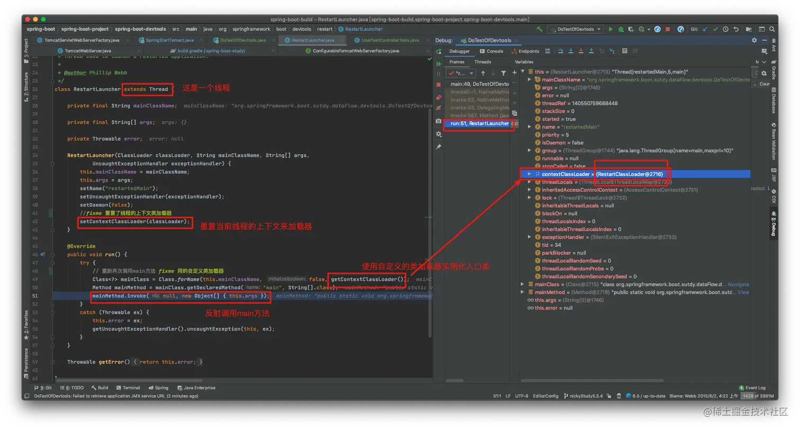Click the Git commit checkmark icon
The image size is (800, 429).
tap(715, 29)
